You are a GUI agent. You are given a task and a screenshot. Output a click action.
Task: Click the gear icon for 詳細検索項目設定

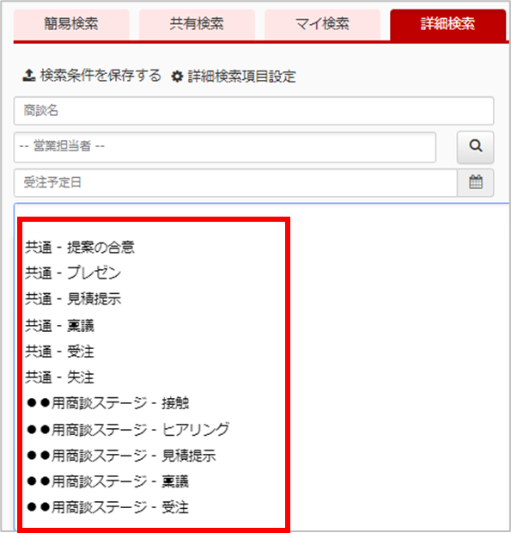(x=177, y=77)
